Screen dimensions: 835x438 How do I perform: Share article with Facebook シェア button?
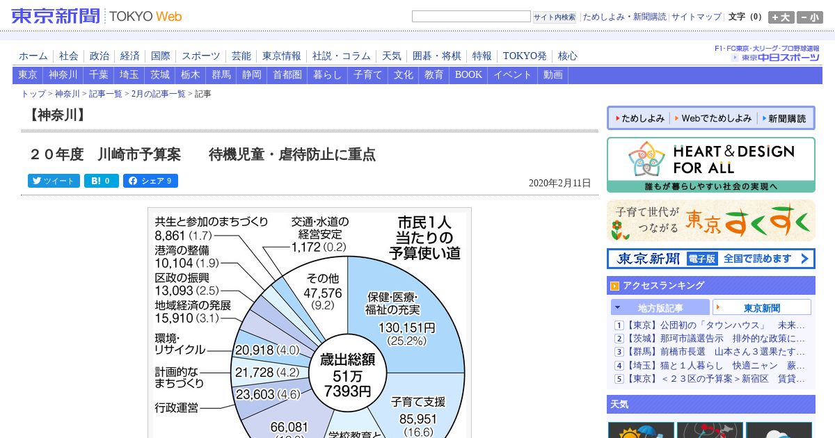point(150,181)
